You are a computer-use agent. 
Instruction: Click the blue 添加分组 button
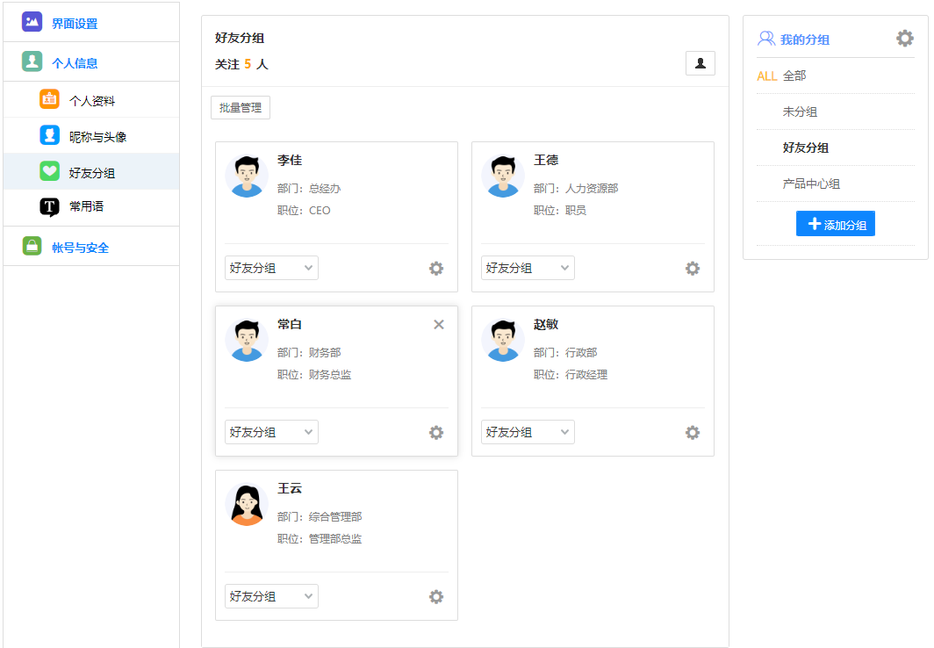(x=836, y=224)
